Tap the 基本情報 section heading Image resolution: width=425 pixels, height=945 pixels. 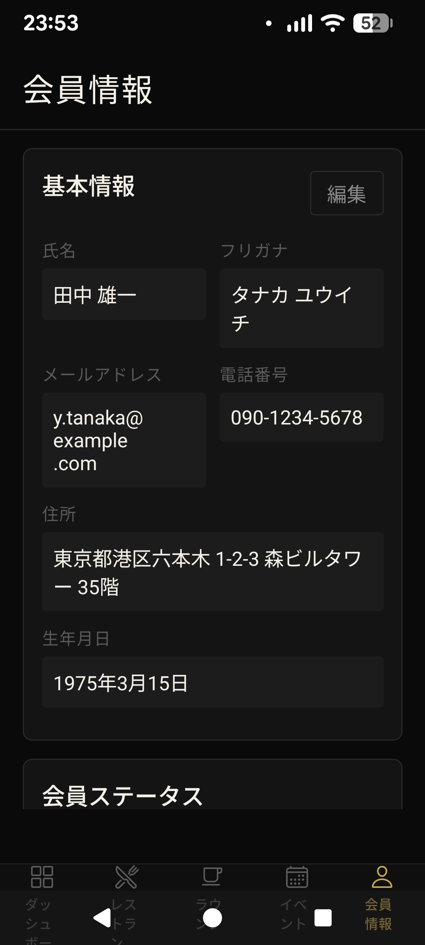(89, 186)
